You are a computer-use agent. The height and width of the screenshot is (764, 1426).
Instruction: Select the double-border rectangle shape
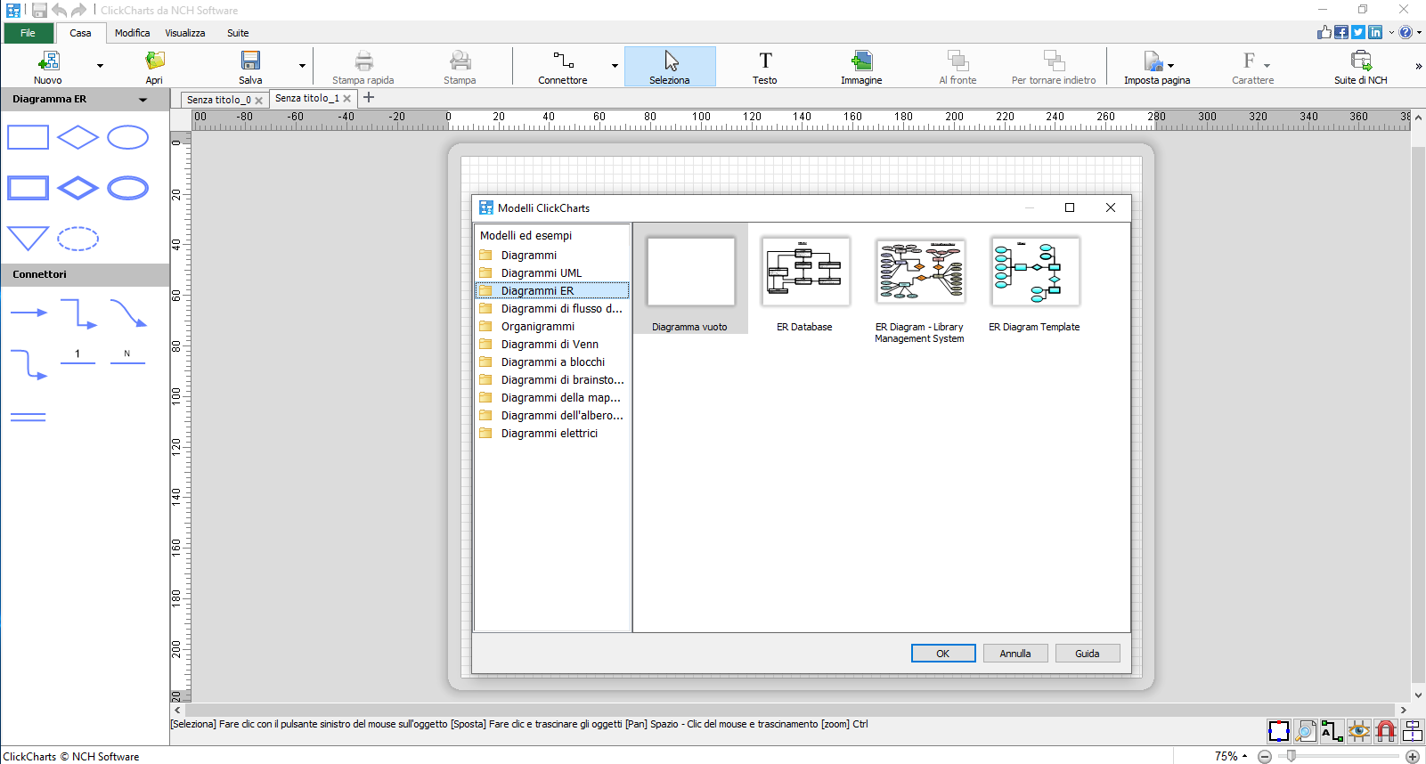[x=28, y=188]
